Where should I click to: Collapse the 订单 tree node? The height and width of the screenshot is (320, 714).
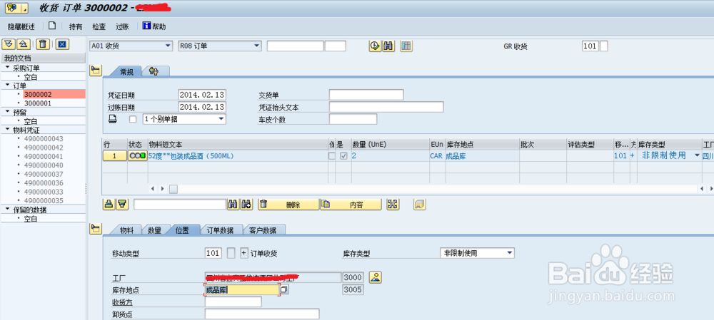tap(7, 85)
